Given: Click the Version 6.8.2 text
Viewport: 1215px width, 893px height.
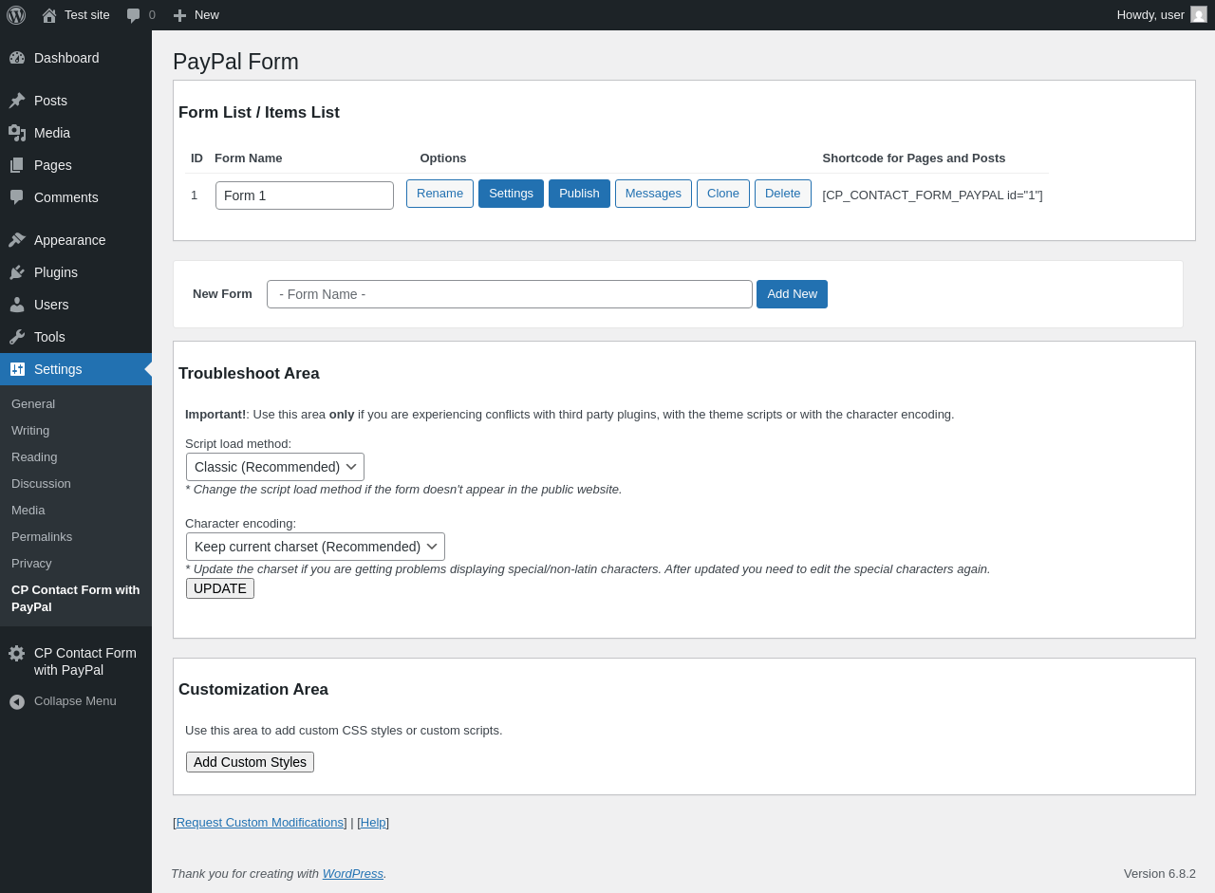Looking at the screenshot, I should [x=1160, y=874].
